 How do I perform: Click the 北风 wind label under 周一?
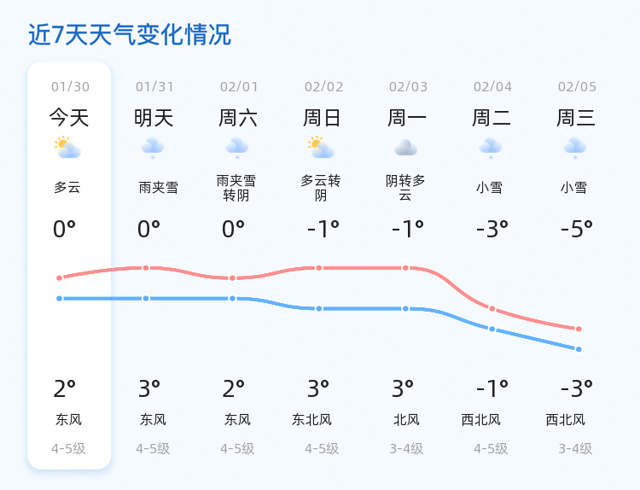click(x=406, y=419)
